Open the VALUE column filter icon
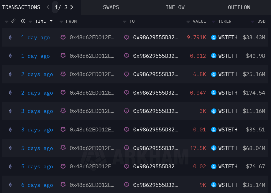This screenshot has height=193, width=271. 188,21
